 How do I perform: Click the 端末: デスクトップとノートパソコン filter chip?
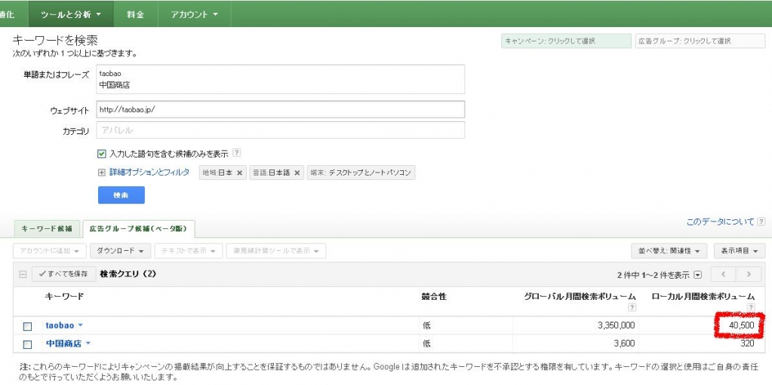(x=361, y=173)
